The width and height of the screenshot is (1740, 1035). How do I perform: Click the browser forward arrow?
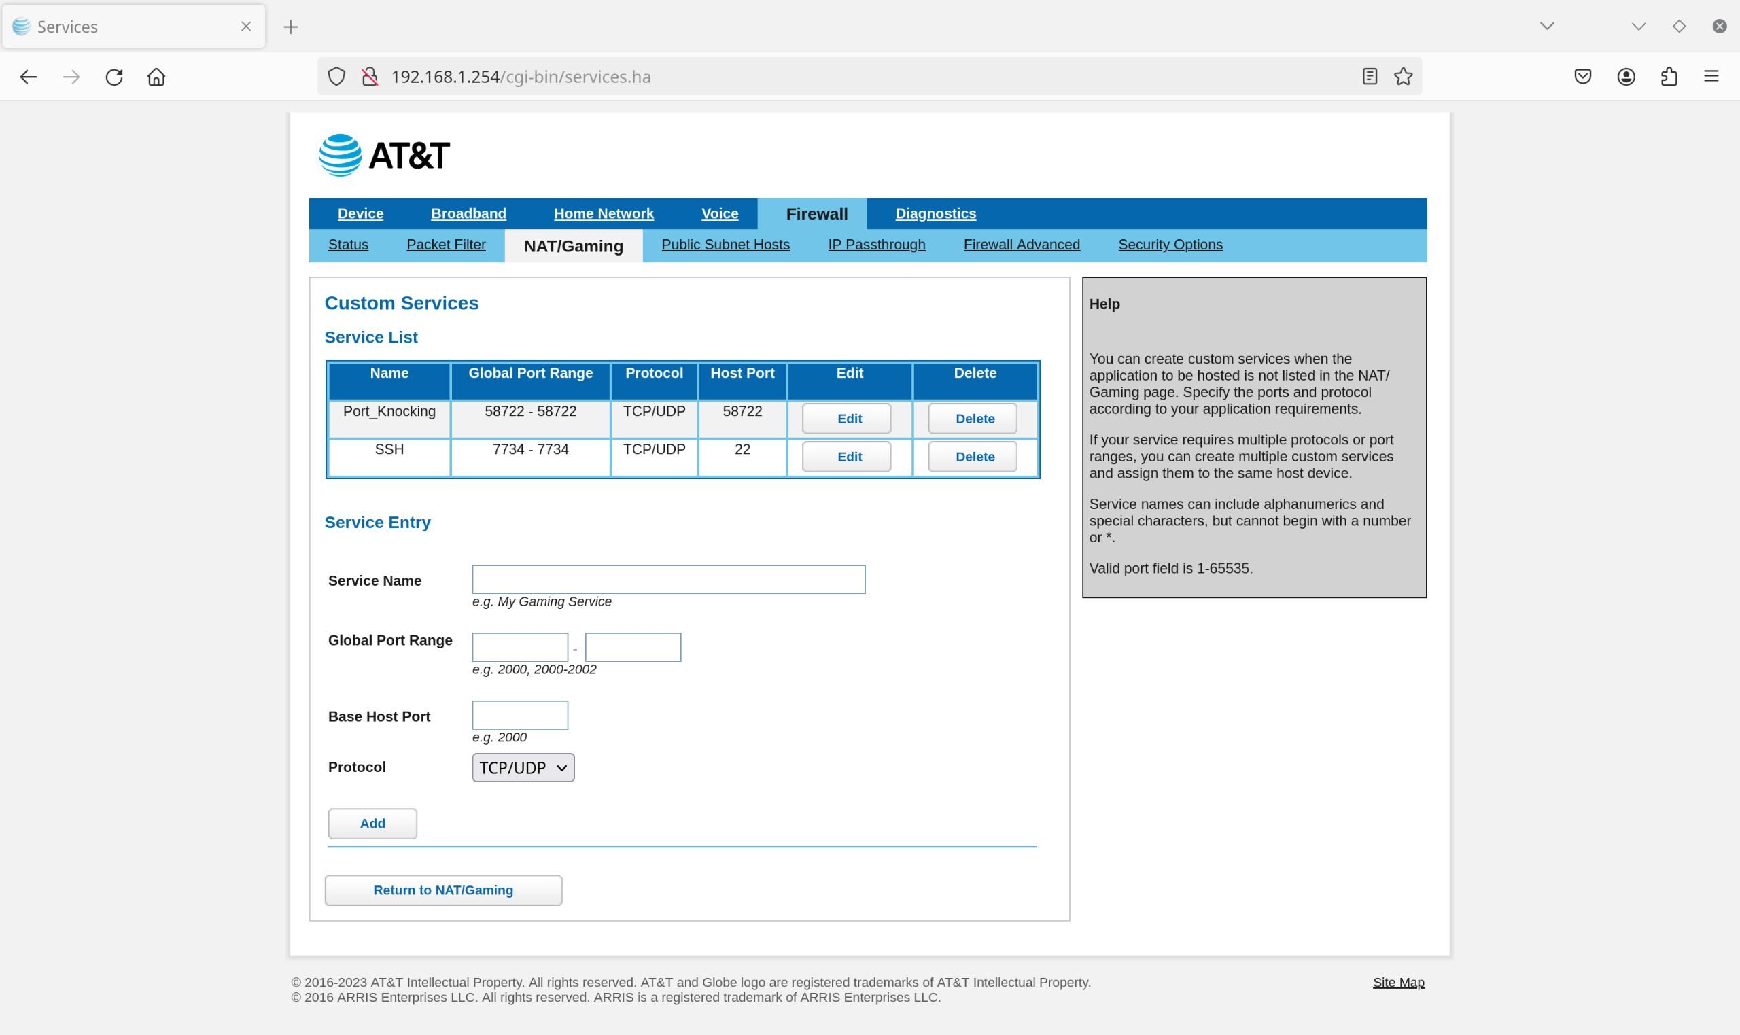[x=71, y=77]
